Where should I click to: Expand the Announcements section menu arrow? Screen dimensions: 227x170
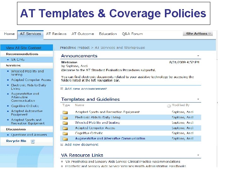click(x=198, y=56)
